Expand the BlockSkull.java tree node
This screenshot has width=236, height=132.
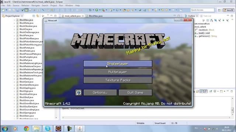click(14, 97)
